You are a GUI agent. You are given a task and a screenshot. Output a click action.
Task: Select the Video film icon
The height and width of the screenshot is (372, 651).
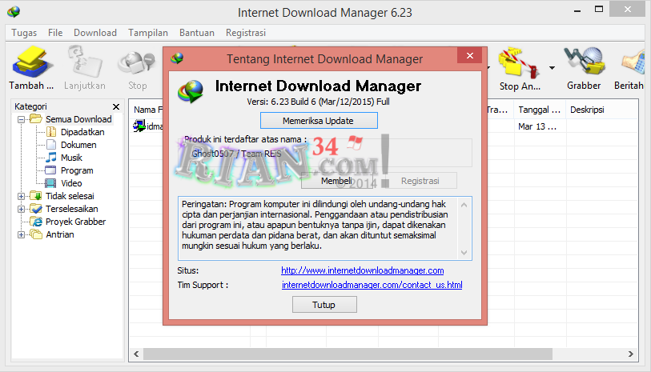[x=50, y=183]
